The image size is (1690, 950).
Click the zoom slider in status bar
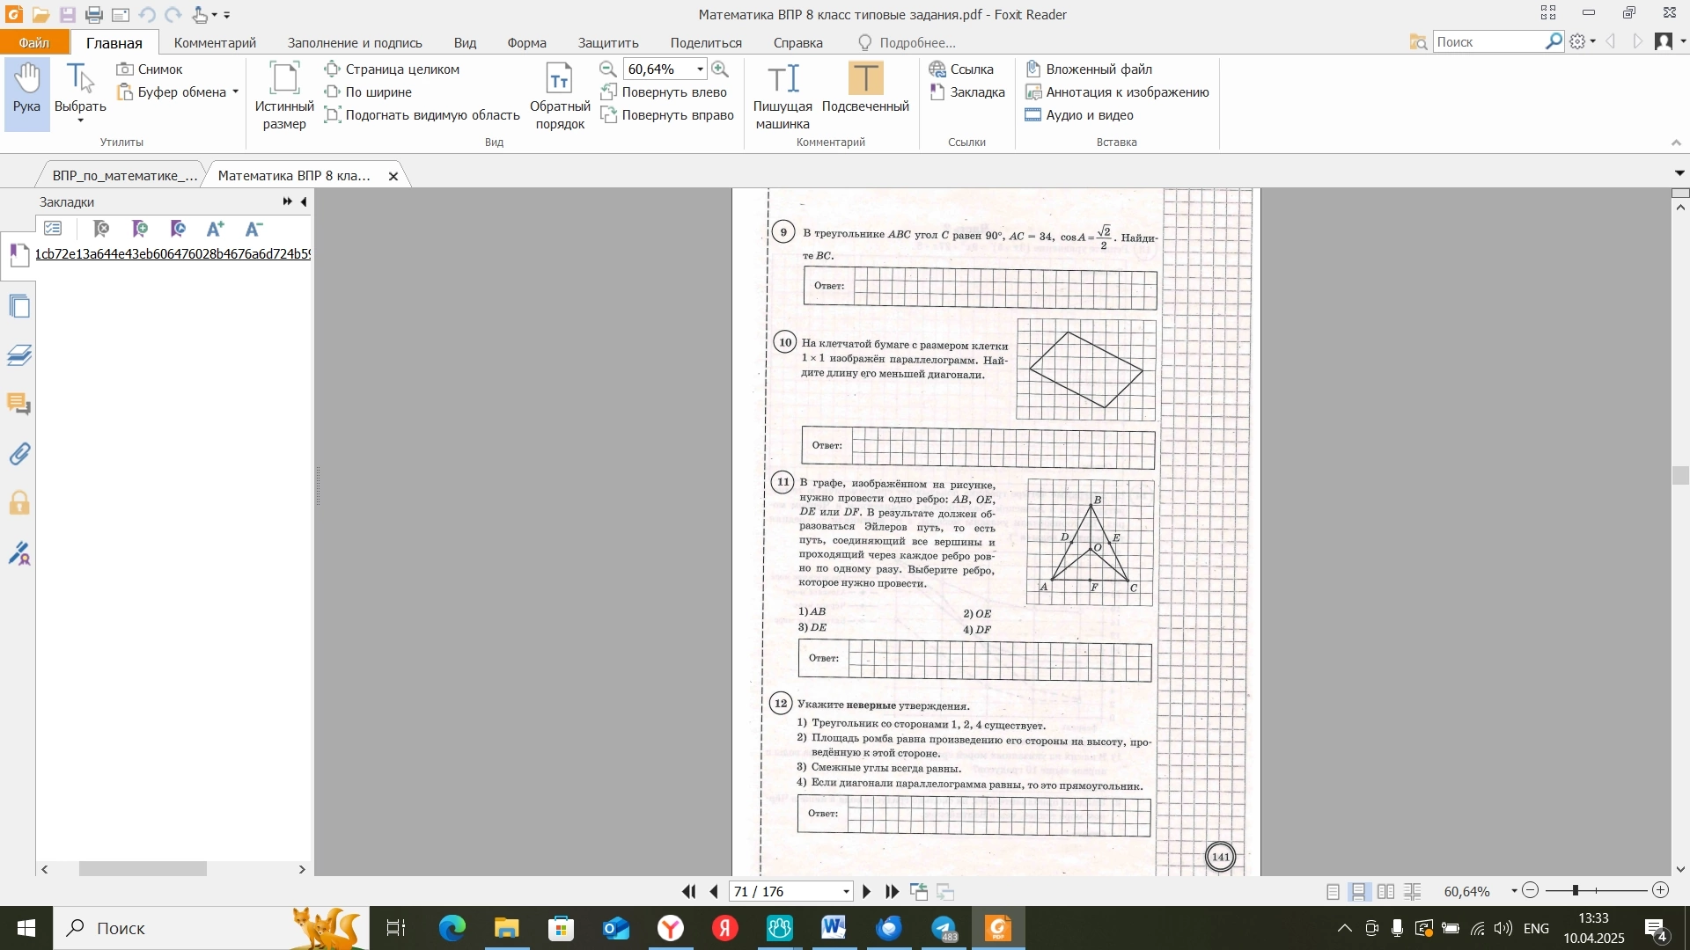click(x=1596, y=891)
